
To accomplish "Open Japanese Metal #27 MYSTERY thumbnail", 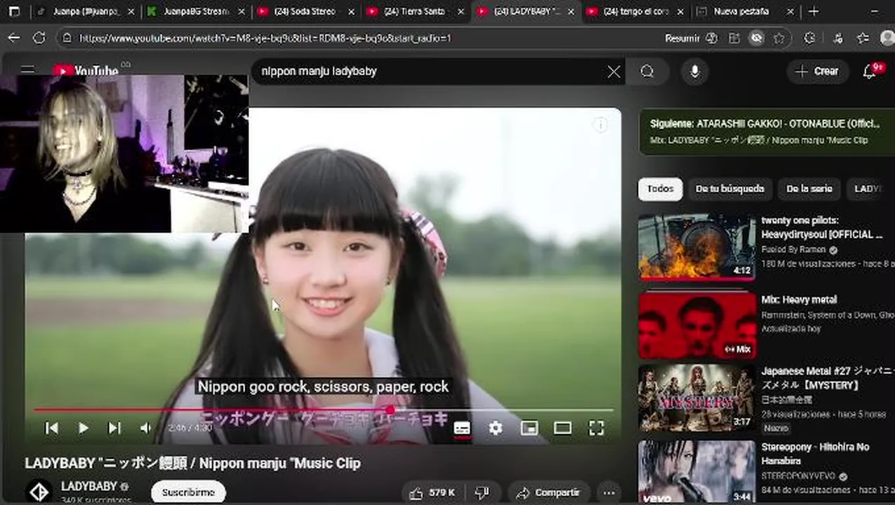I will (696, 398).
